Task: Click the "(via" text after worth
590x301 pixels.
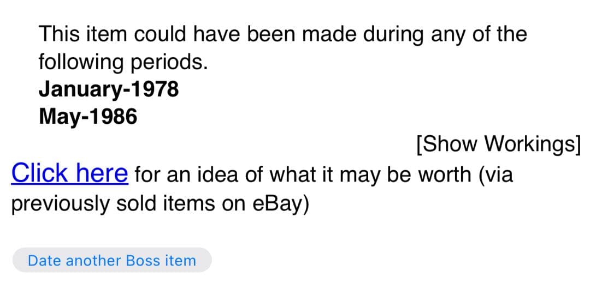Action: coord(495,175)
